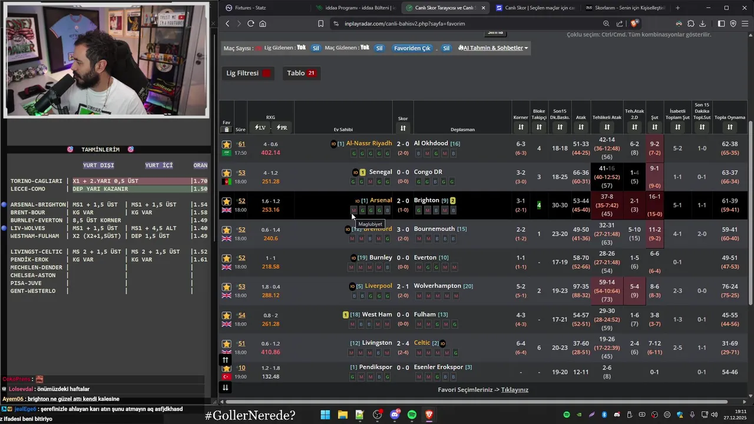The width and height of the screenshot is (754, 424).
Task: Click the scroll-to-top arrows icon
Action: click(225, 360)
